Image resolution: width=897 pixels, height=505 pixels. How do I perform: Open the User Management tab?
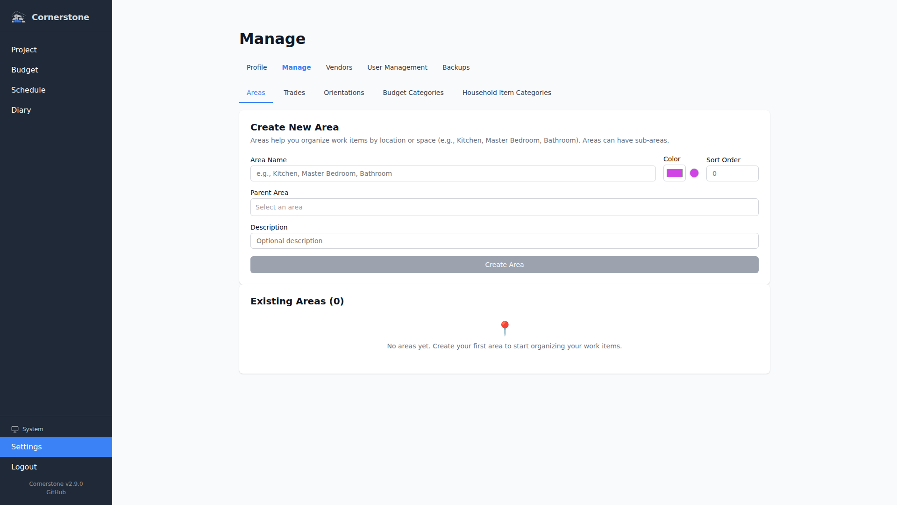click(397, 67)
